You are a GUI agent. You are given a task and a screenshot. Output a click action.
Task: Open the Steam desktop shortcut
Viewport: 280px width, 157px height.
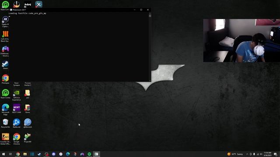[x=5, y=65]
